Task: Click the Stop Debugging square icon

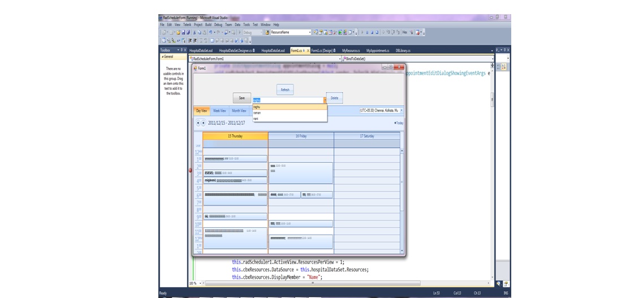Action: [x=372, y=32]
